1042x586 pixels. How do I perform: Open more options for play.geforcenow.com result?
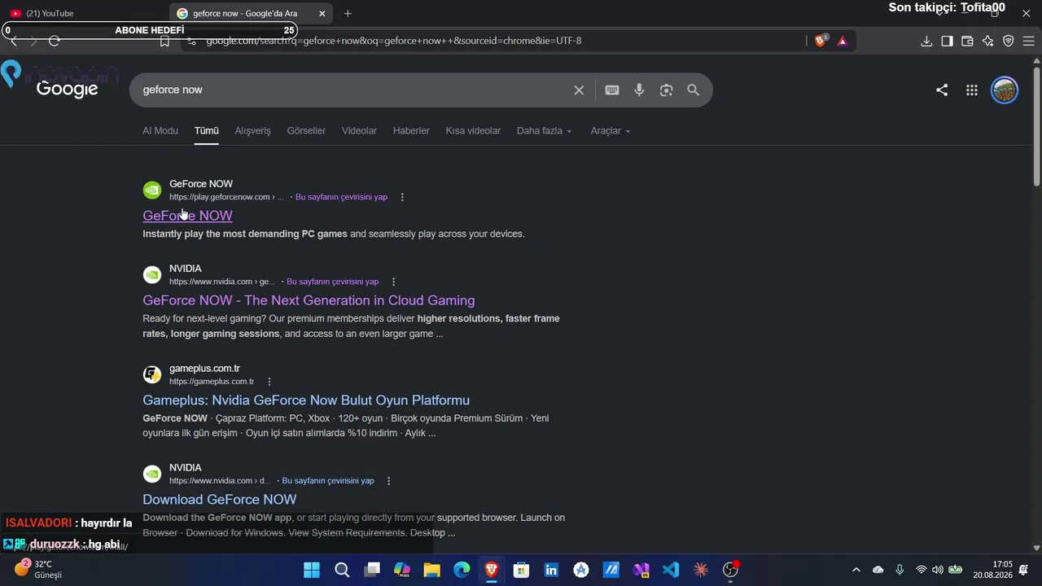(x=402, y=197)
